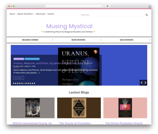Select the Nonfiction Reviews category tag
Image resolution: width=158 pixels, height=134 pixels.
tap(32, 59)
